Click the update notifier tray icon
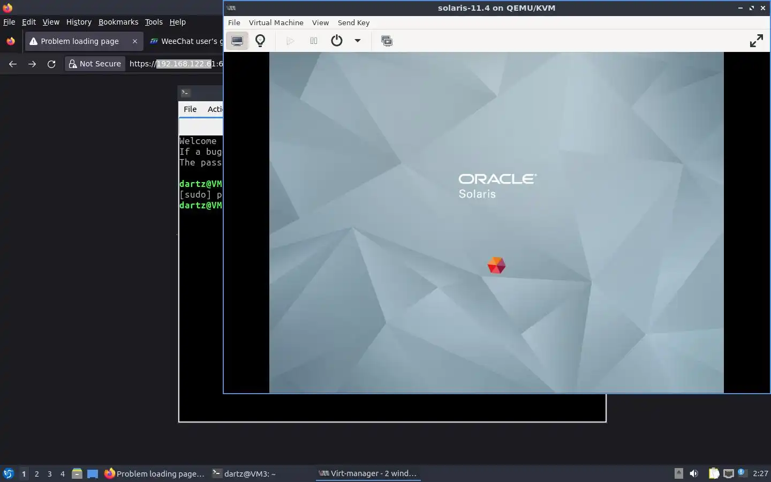This screenshot has width=771, height=482. coord(742,472)
